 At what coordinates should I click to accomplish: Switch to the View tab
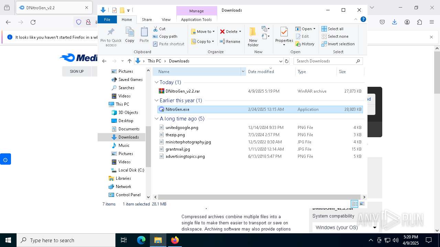point(166,20)
